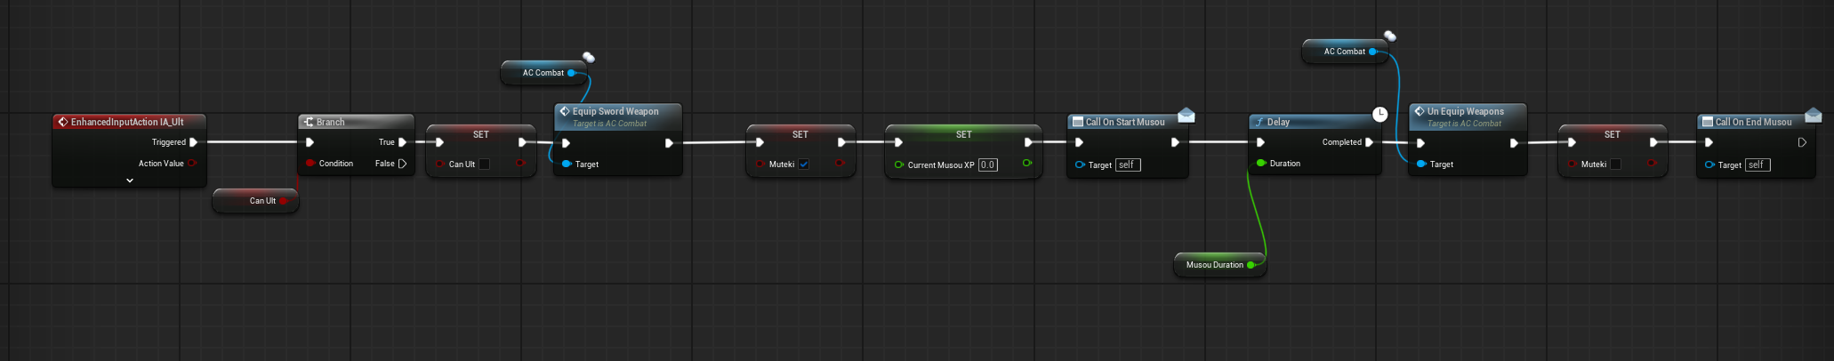
Task: Select the AC Combat node above Equip Sword Weapon
Action: 543,73
